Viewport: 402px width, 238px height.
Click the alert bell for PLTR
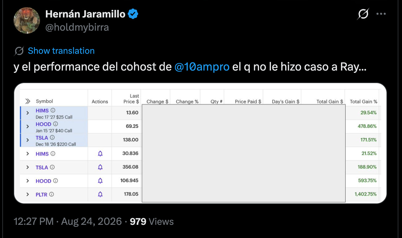tap(100, 194)
